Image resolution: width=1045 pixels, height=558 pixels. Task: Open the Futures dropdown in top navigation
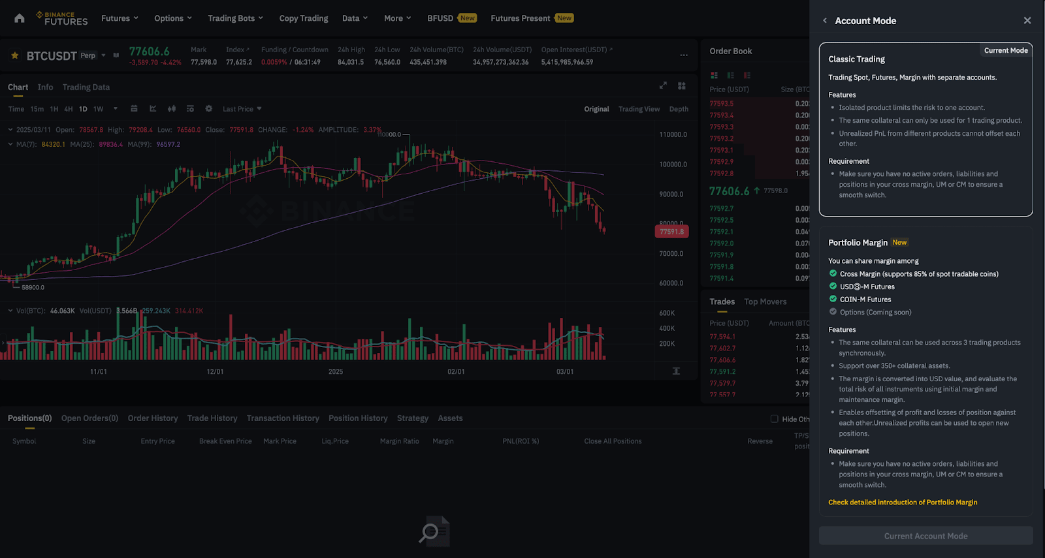point(120,18)
